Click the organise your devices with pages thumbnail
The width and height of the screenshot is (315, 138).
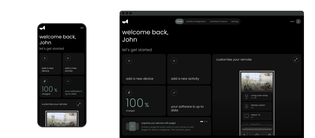tap(132, 126)
